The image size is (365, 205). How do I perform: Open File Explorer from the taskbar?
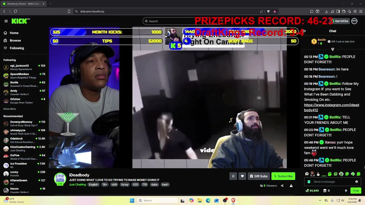pyautogui.click(x=200, y=200)
